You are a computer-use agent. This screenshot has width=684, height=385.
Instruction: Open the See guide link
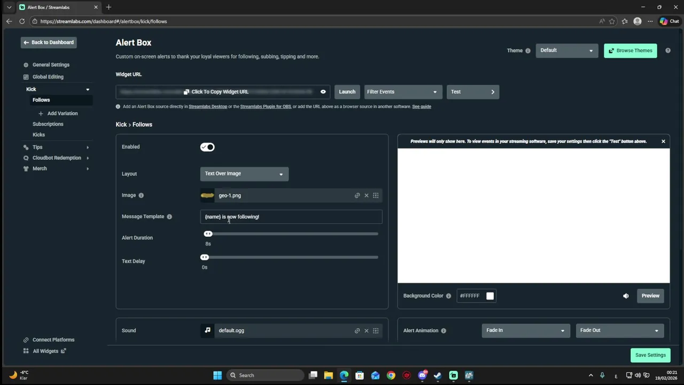coord(422,106)
